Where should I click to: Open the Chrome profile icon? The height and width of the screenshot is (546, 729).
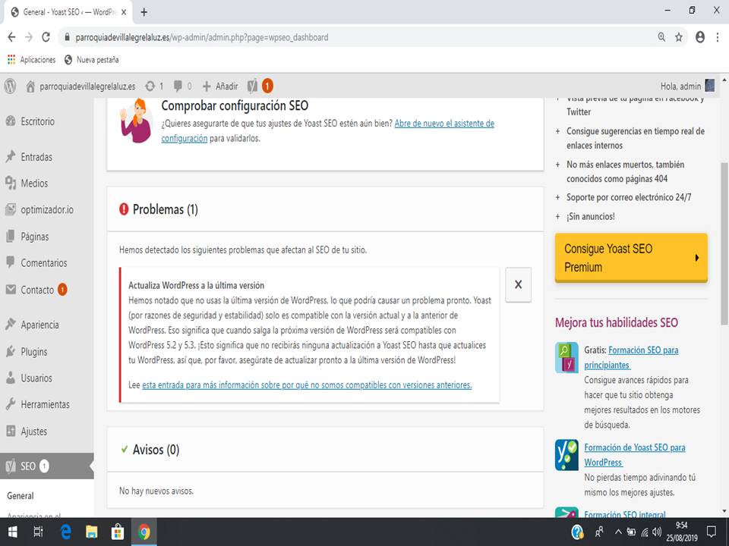tap(699, 37)
